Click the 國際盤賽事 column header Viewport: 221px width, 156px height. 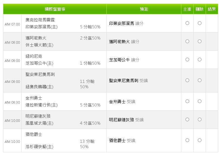click(x=55, y=9)
